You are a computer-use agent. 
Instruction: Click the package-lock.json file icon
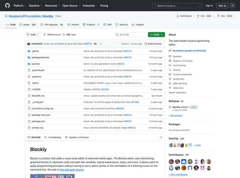[29, 115]
